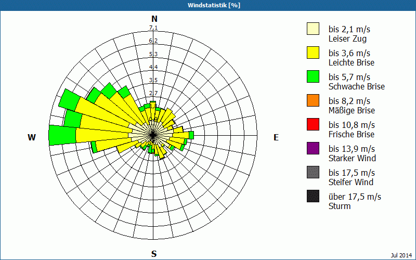Viewport: 416px width, 260px height.
Task: Click the 'über 17,5 m/s' legend text
Action: 355,197
